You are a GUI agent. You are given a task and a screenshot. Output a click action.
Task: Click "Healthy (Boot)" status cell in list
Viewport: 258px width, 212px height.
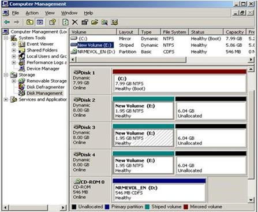pos(206,39)
